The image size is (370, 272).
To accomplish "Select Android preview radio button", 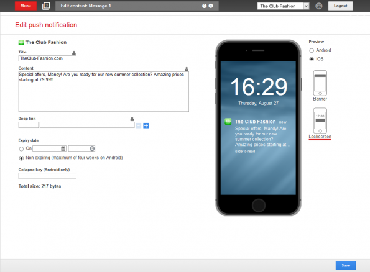I will 312,50.
